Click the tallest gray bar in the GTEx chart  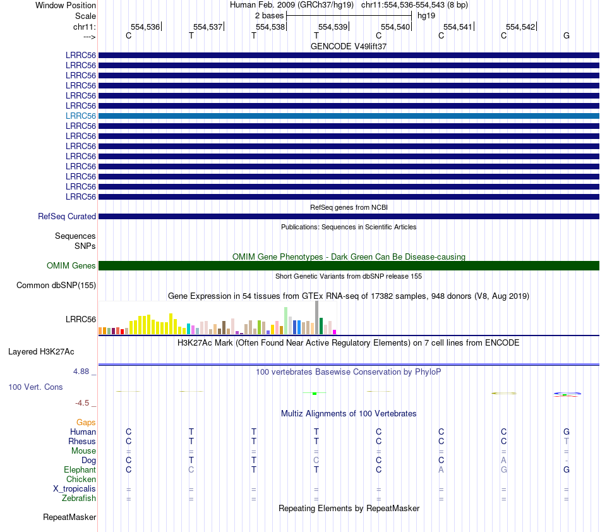click(317, 318)
